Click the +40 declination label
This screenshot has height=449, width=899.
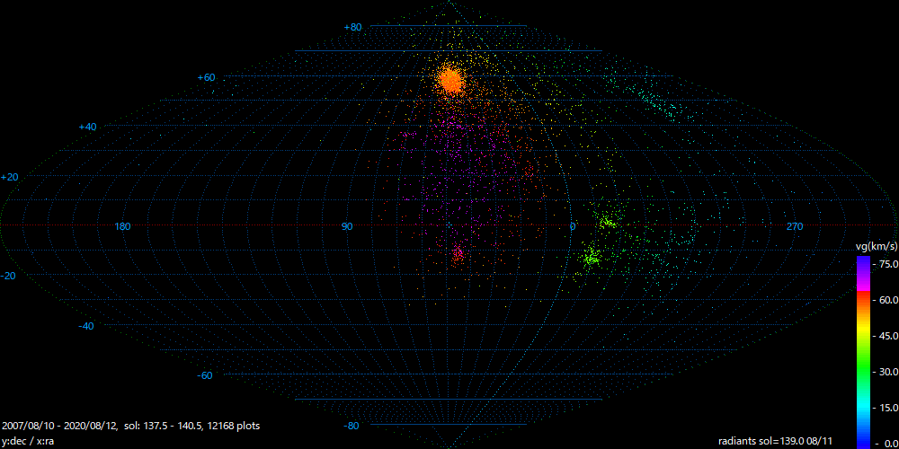coord(87,128)
